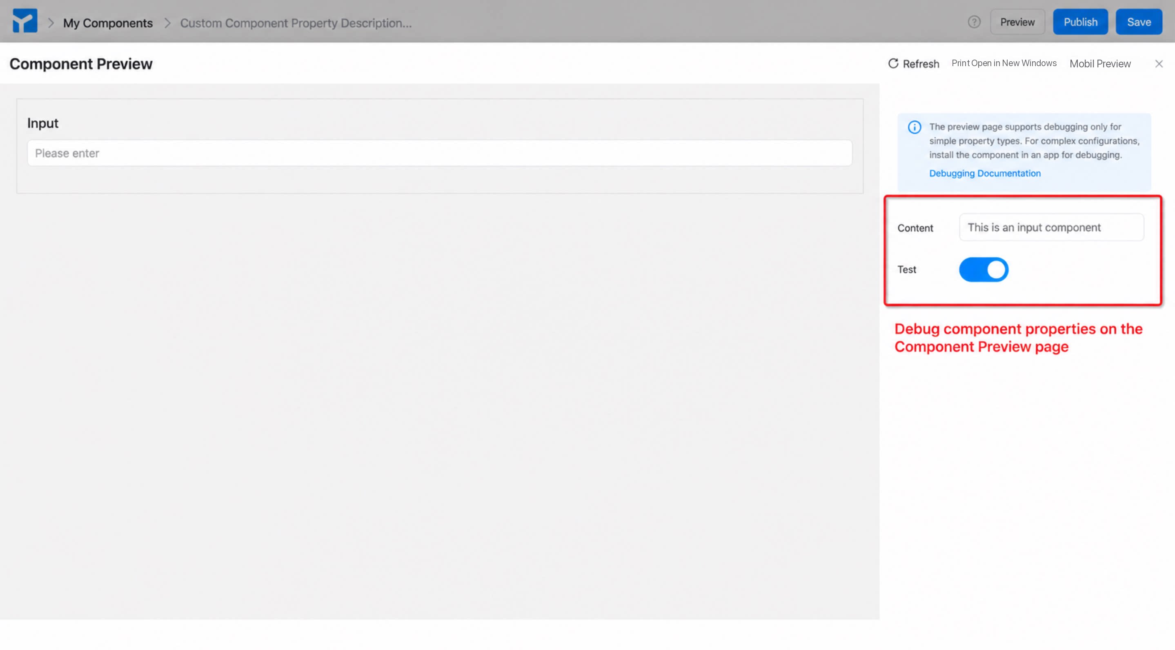Open the help question mark icon
The width and height of the screenshot is (1175, 650).
(x=974, y=22)
